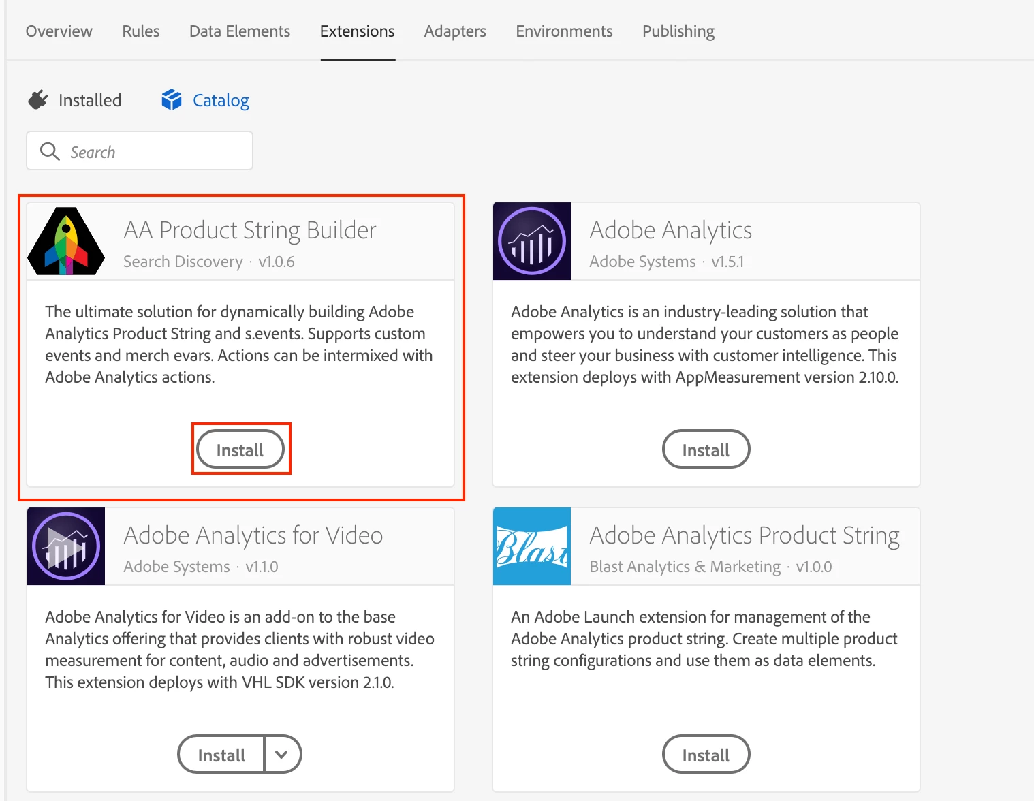Switch to the Publishing tab
The width and height of the screenshot is (1034, 801).
tap(678, 31)
